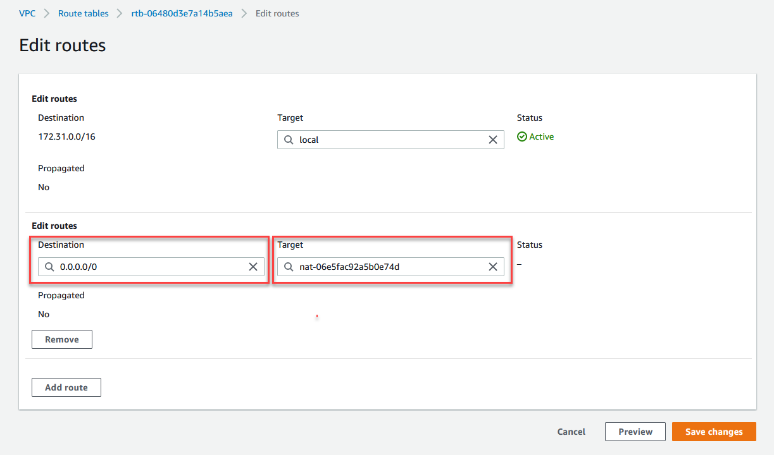This screenshot has width=774, height=455.
Task: Remove the 0.0.0.0/0 route
Action: [62, 339]
